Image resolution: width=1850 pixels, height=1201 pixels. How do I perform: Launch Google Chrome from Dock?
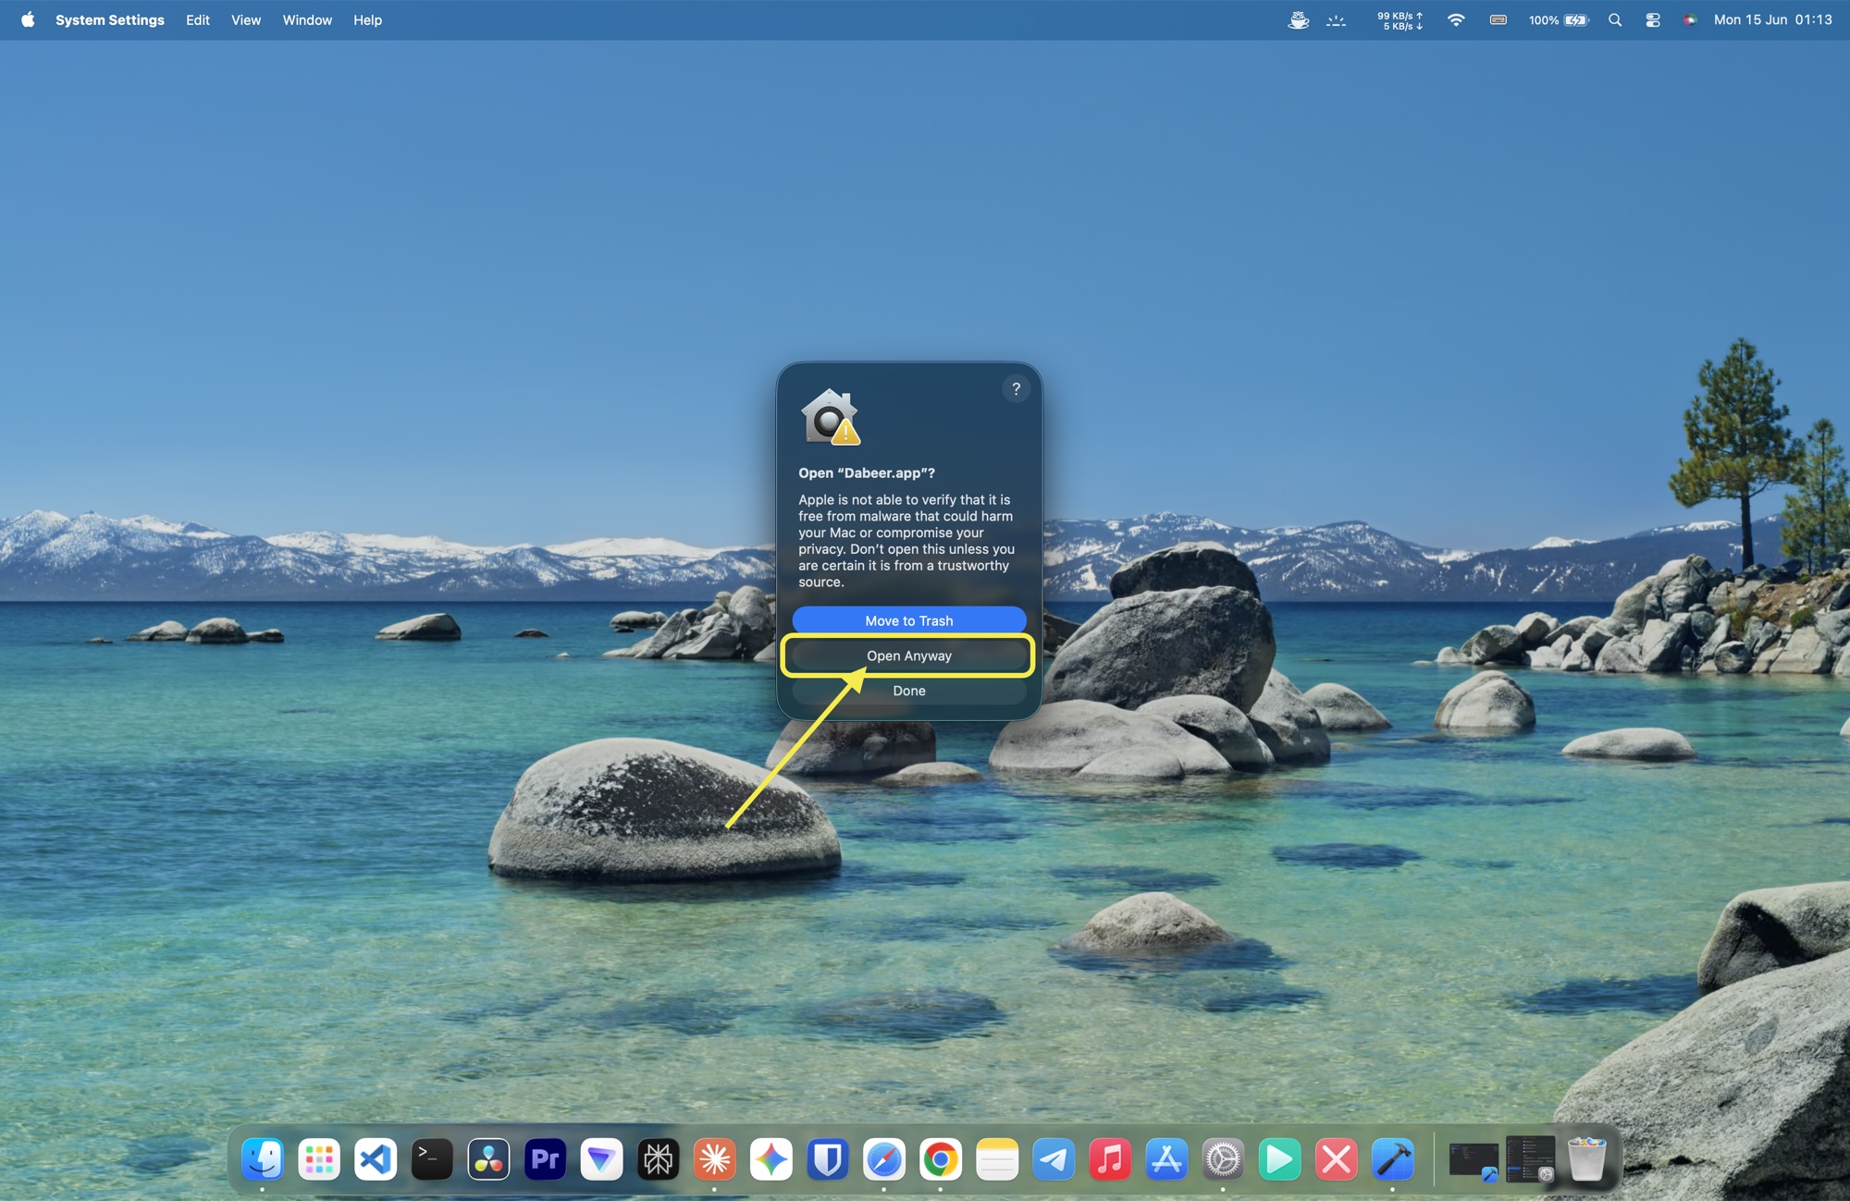pos(941,1158)
